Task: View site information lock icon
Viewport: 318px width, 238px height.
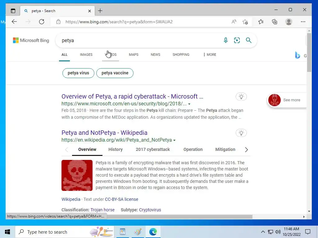Action: pyautogui.click(x=58, y=22)
